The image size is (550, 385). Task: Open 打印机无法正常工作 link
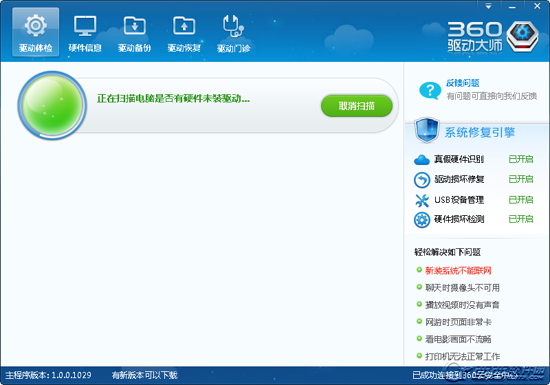462,357
